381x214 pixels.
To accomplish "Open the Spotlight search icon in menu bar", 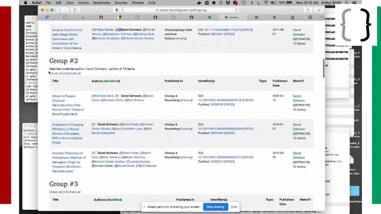I will click(x=346, y=2).
